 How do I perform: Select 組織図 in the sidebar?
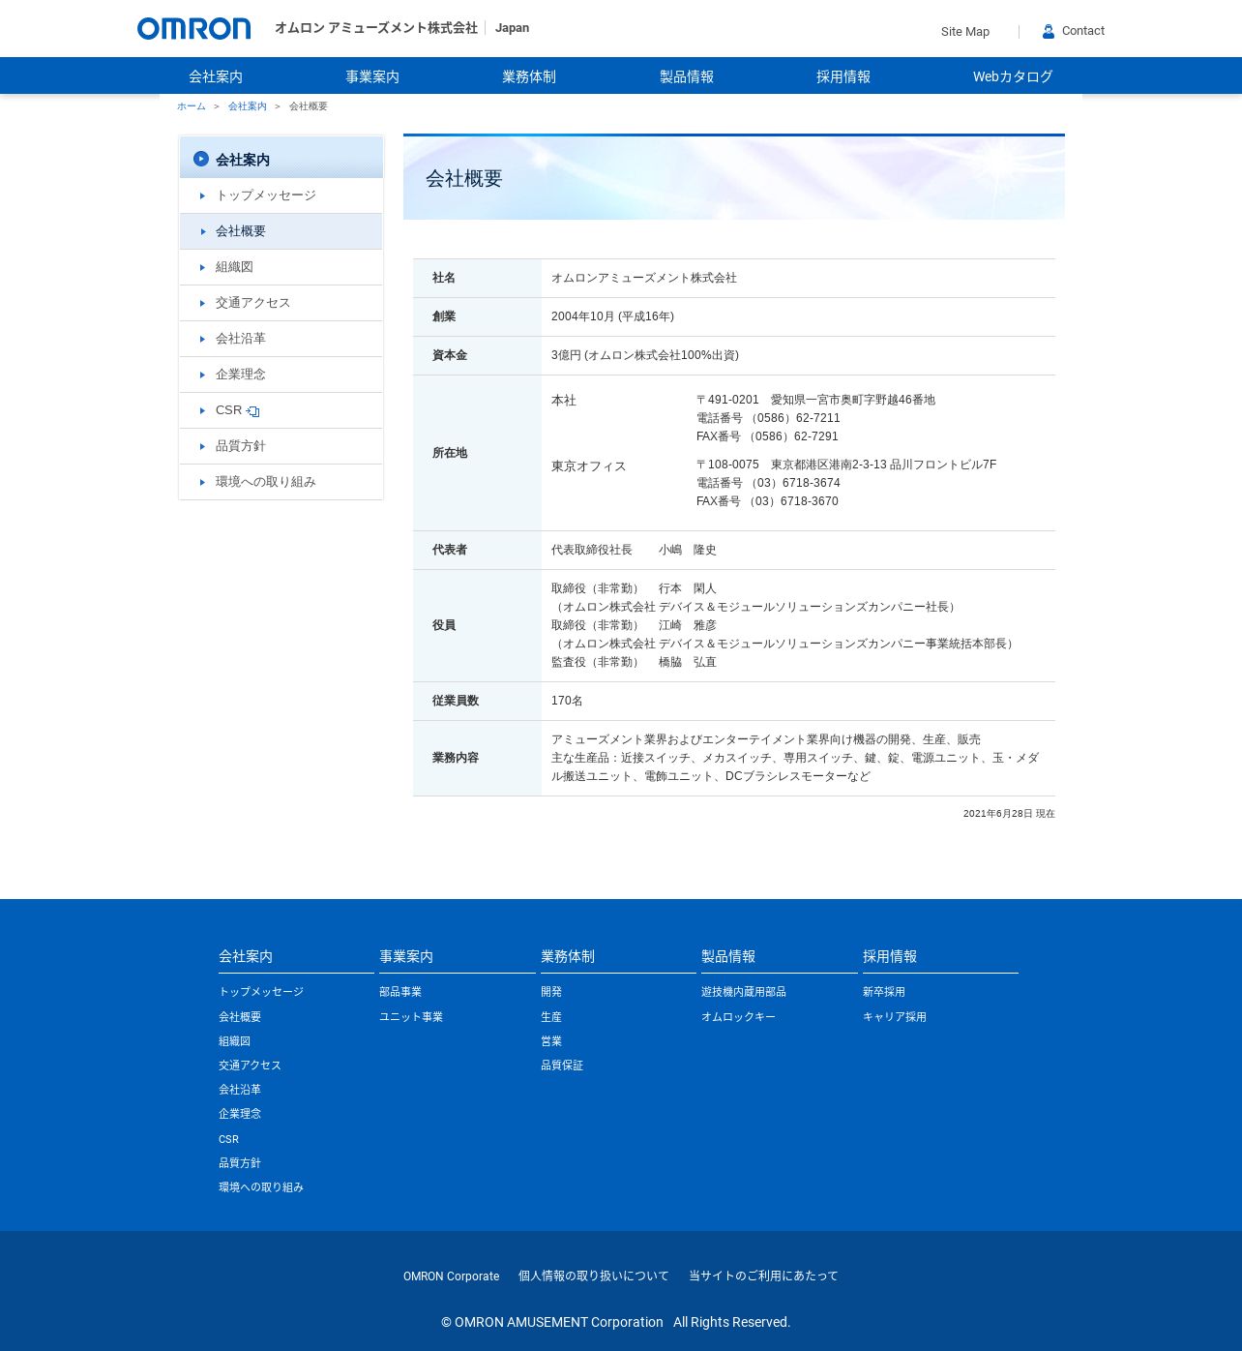click(281, 267)
